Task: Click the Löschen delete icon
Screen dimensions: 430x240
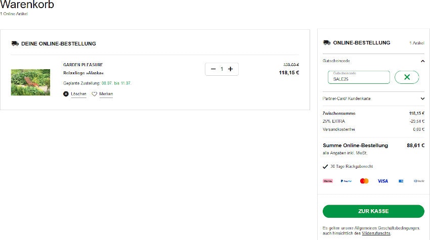Action: [x=66, y=94]
